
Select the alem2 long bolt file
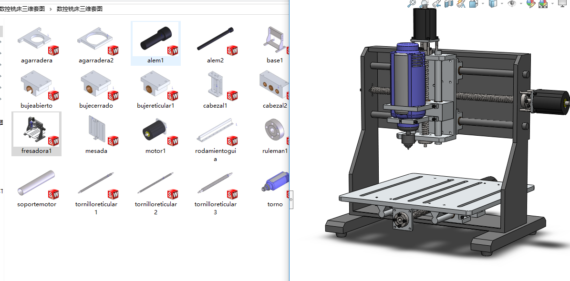tap(215, 43)
